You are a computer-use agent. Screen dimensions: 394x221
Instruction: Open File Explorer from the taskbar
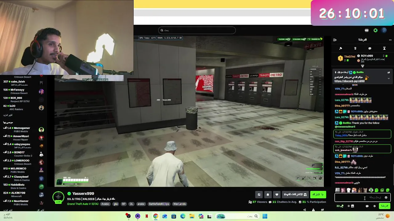192,216
